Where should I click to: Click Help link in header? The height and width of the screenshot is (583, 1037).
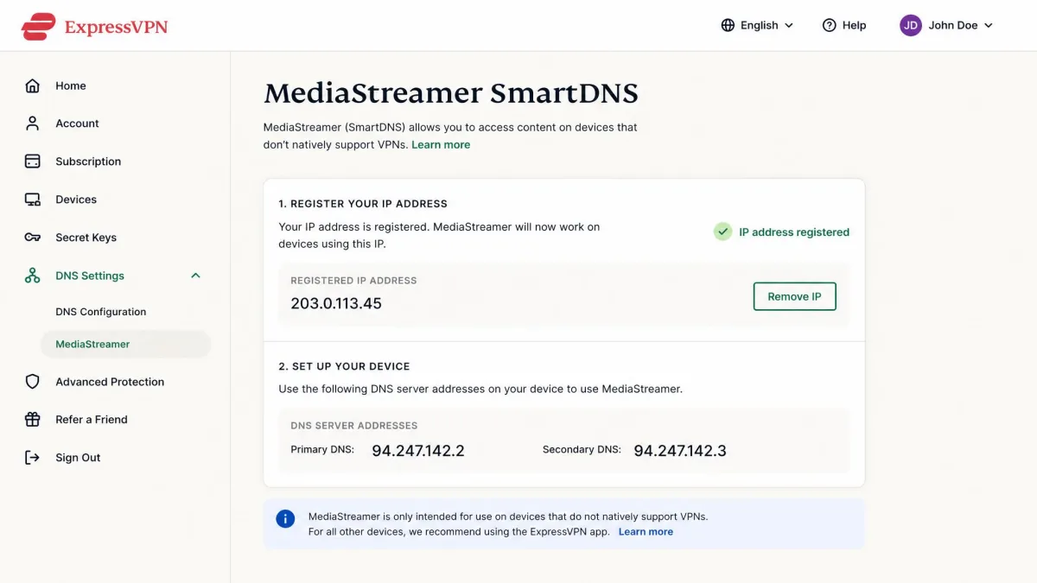844,25
